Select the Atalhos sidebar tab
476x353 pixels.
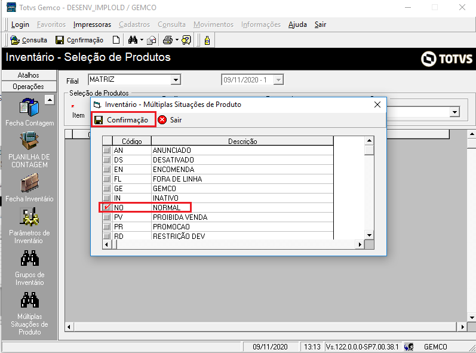click(x=29, y=75)
